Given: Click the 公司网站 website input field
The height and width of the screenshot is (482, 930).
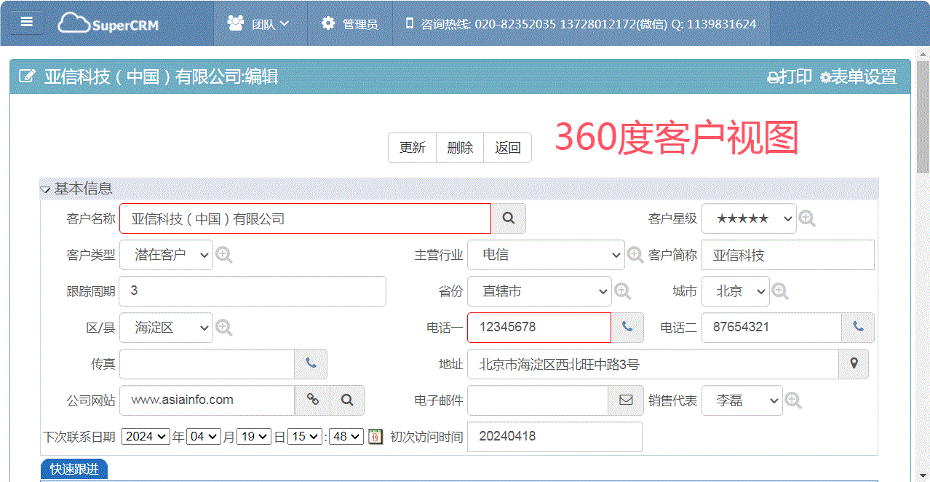Looking at the screenshot, I should pyautogui.click(x=207, y=400).
